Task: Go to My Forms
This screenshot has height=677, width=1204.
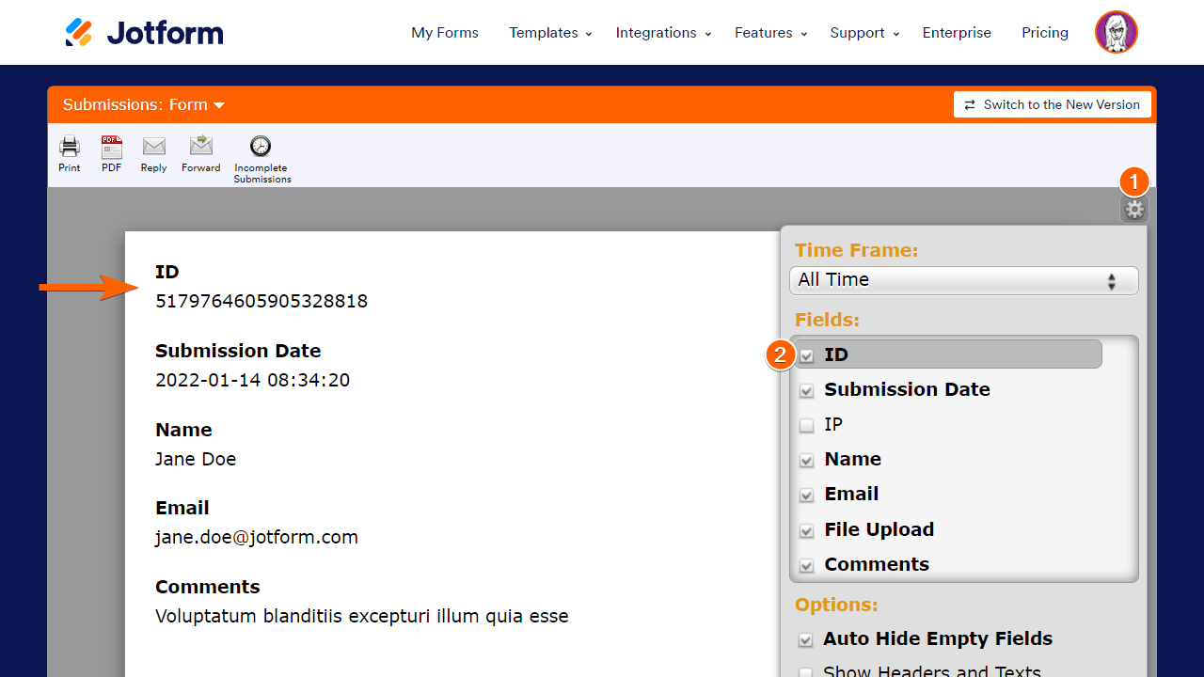Action: pos(445,33)
